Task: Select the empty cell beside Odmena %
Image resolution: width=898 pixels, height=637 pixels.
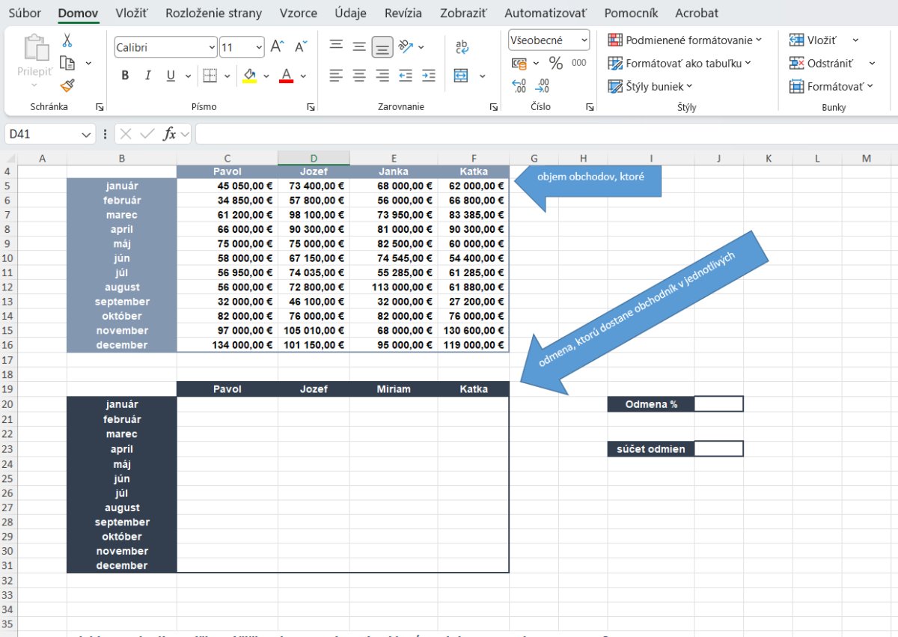Action: (x=718, y=403)
